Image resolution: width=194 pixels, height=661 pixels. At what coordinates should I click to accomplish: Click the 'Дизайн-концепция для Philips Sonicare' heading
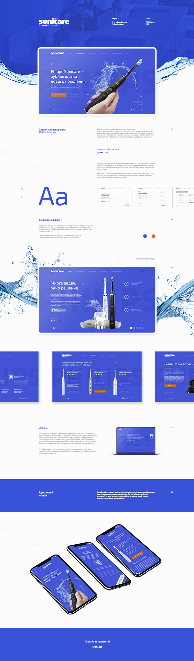(x=52, y=131)
